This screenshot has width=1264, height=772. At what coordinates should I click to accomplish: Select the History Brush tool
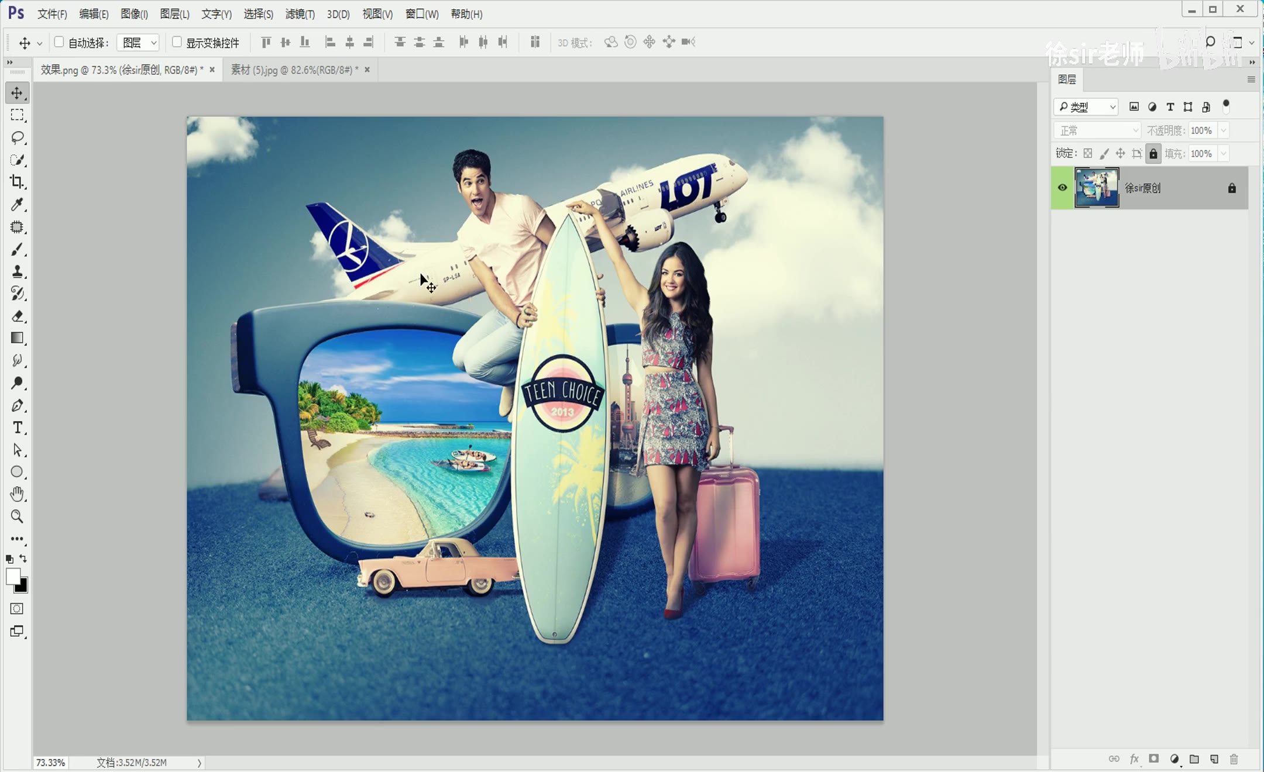click(x=17, y=294)
